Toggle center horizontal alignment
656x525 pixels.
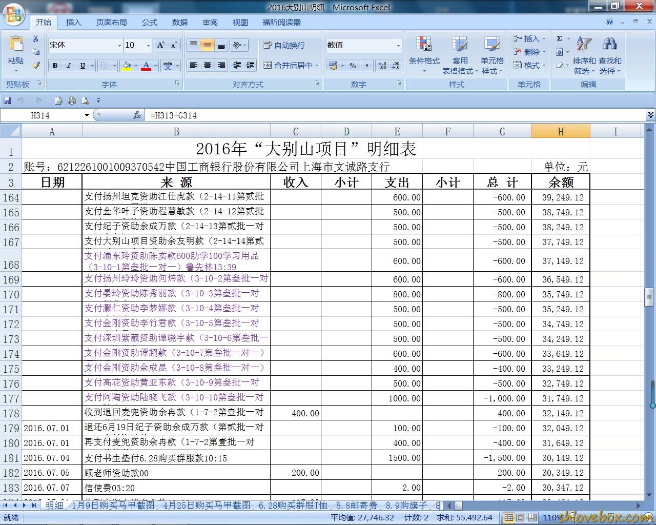point(208,65)
